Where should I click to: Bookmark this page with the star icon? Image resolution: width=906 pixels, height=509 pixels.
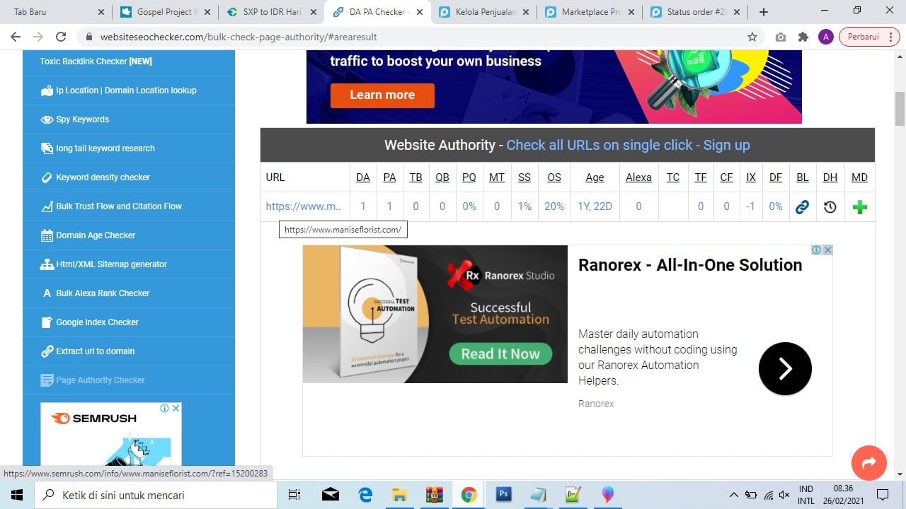(752, 37)
